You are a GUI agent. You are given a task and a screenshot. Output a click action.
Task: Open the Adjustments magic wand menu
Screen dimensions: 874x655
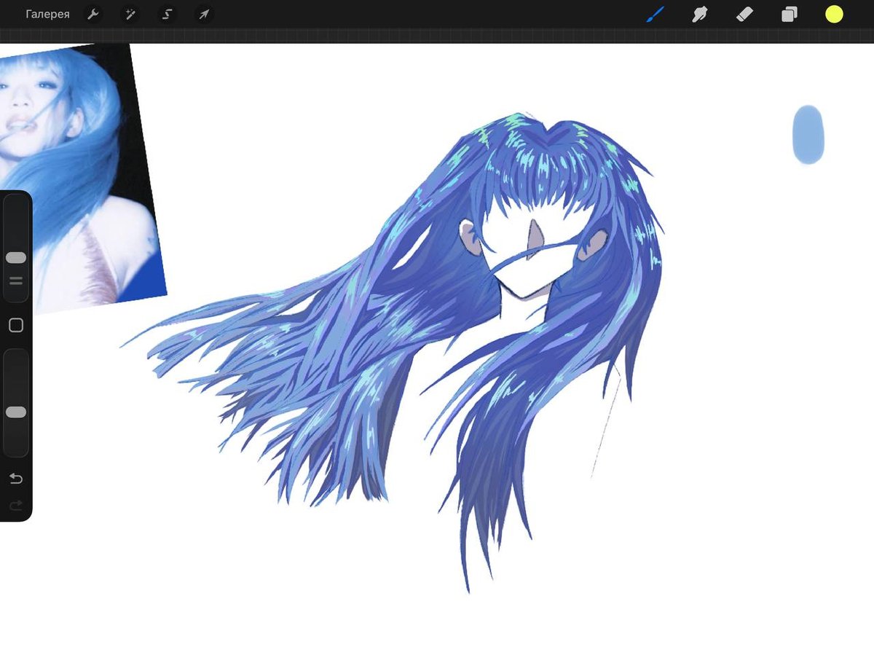[130, 14]
